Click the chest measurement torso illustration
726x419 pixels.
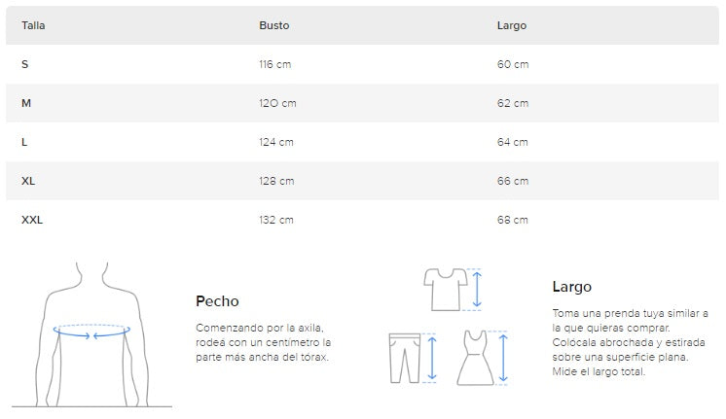click(91, 335)
